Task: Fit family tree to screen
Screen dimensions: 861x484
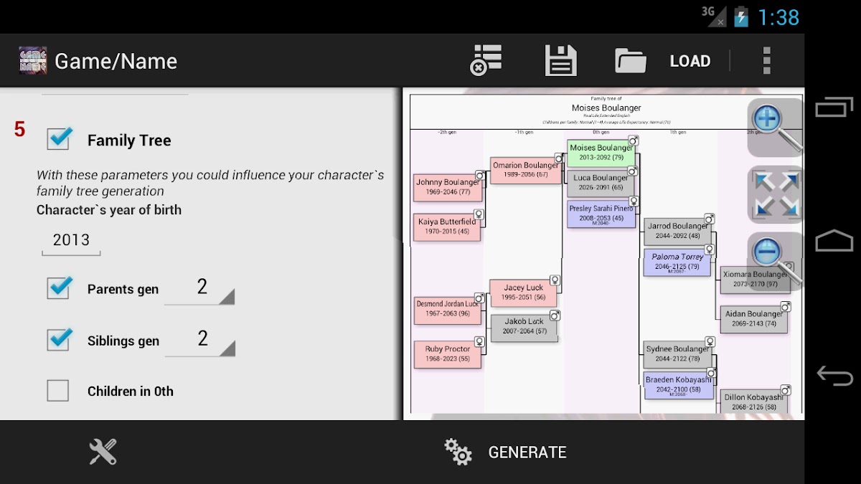Action: click(x=773, y=195)
